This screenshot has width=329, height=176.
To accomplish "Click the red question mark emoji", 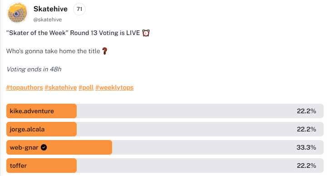I will (104, 51).
